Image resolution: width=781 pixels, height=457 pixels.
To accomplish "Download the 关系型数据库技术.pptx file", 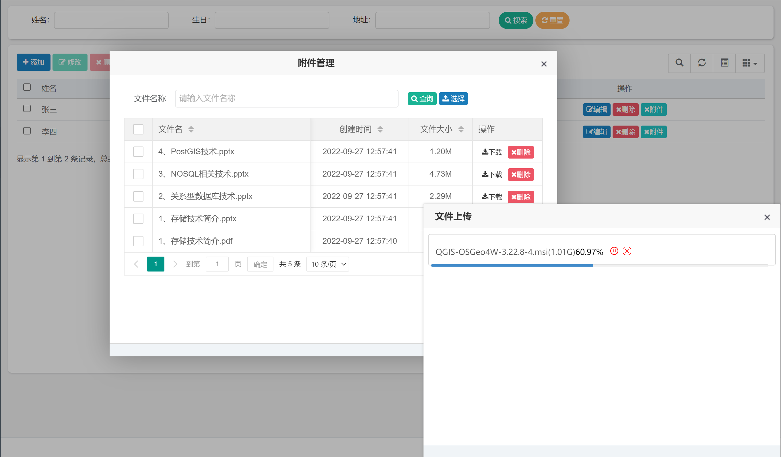I will click(x=492, y=197).
